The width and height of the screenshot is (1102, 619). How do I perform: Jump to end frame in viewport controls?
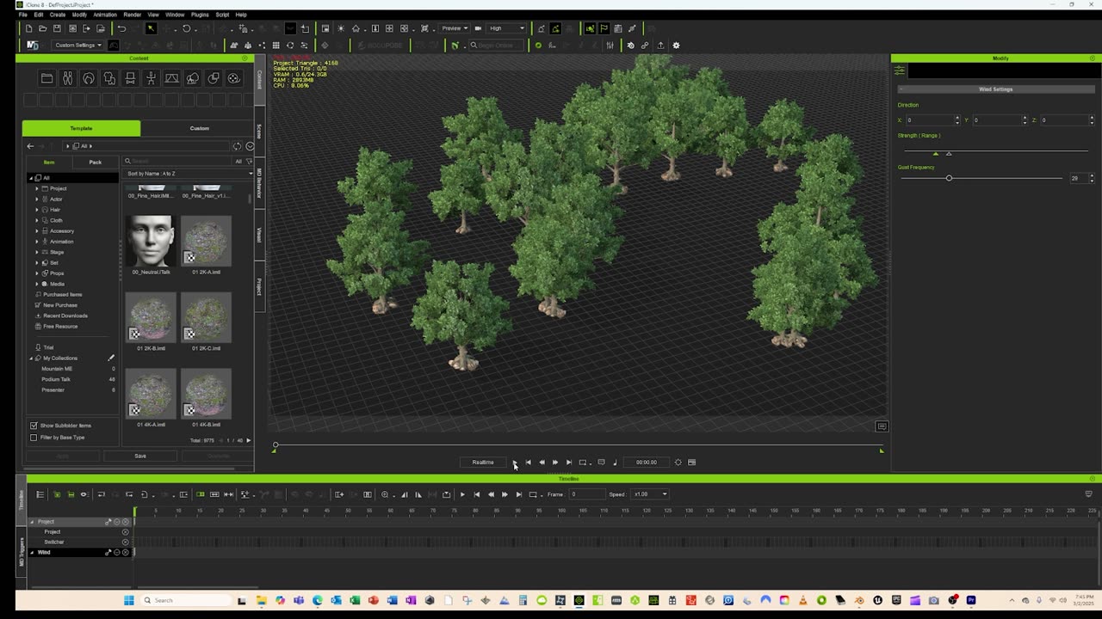pyautogui.click(x=569, y=463)
